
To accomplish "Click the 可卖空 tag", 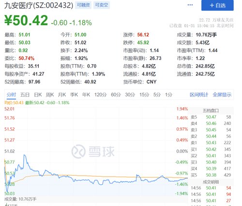I will pos(102,5).
